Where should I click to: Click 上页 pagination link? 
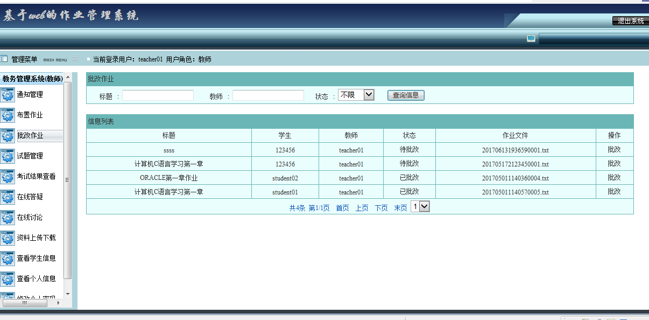pyautogui.click(x=362, y=208)
